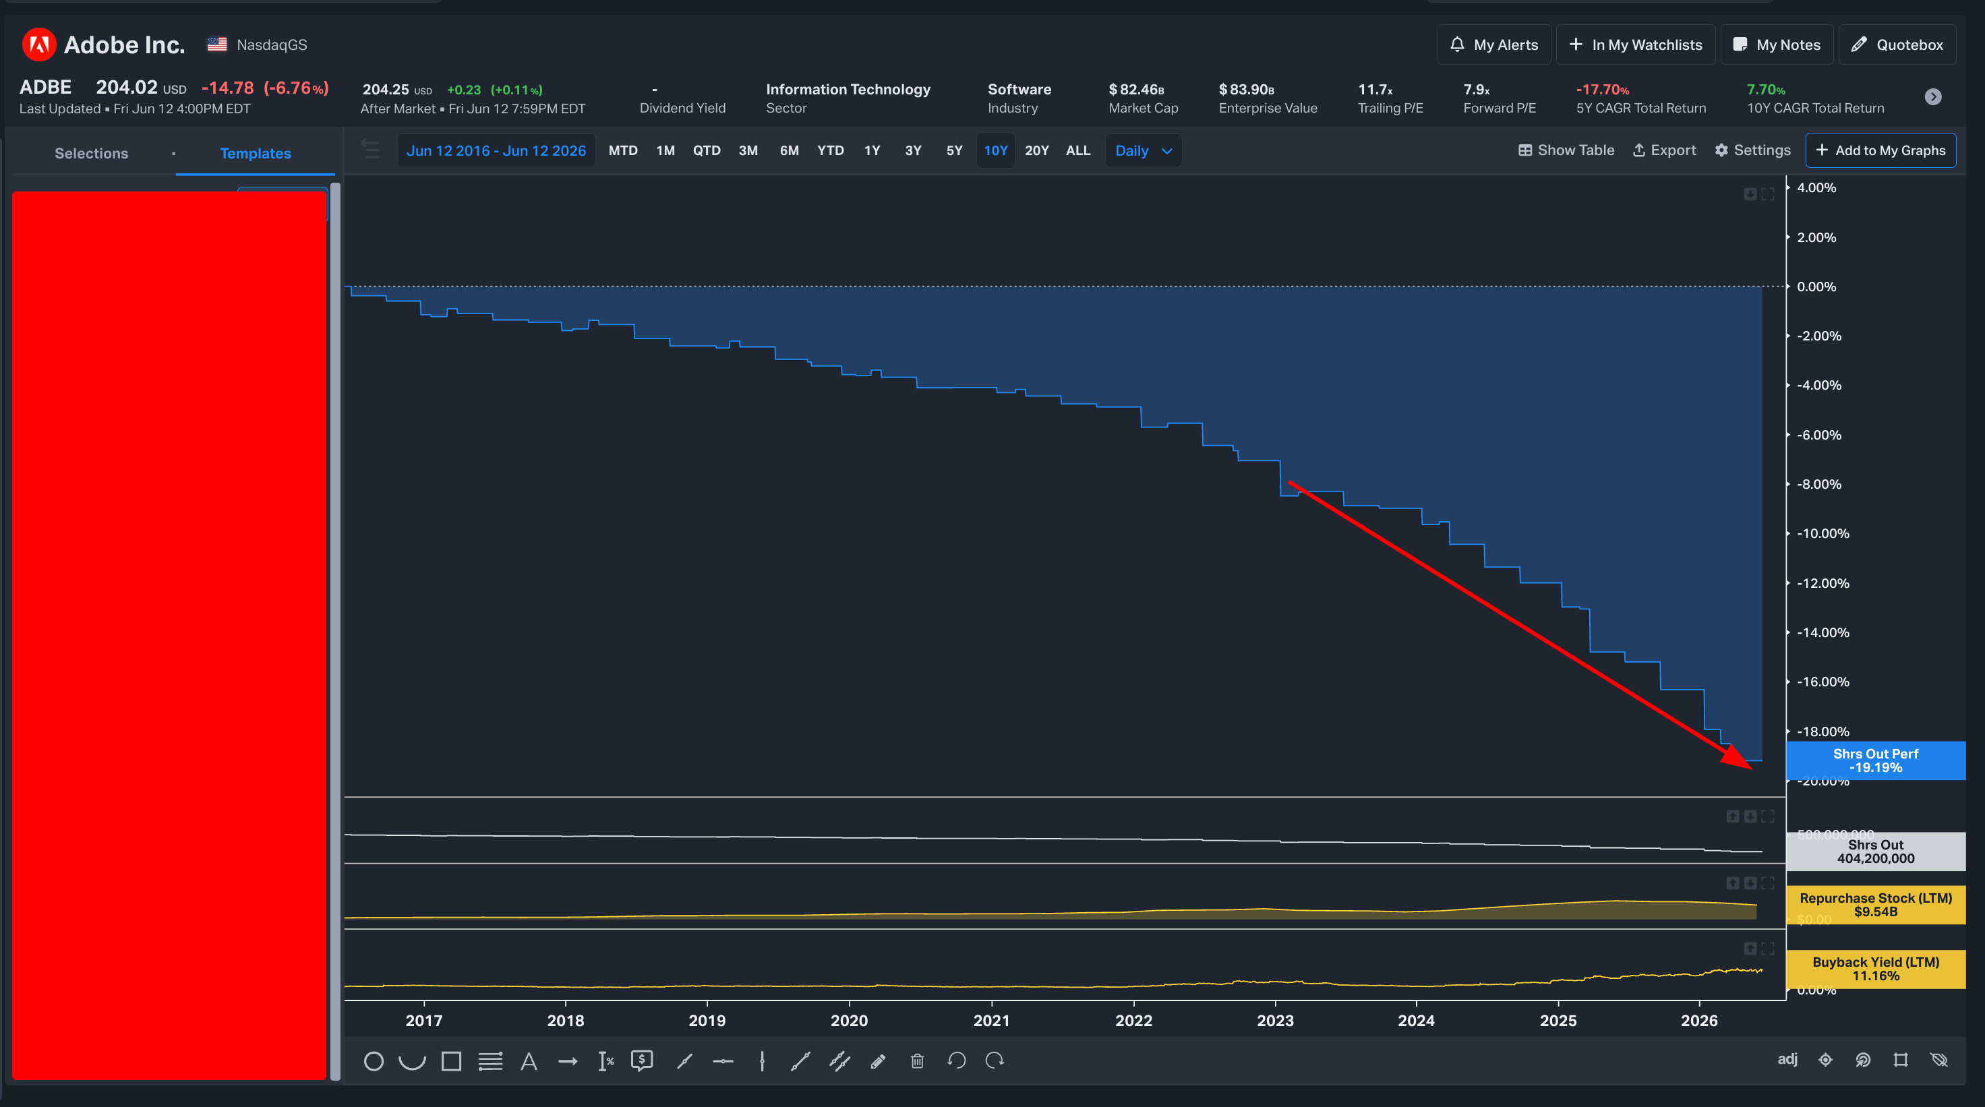Undo the last drawing action
The image size is (1985, 1107).
[x=956, y=1062]
